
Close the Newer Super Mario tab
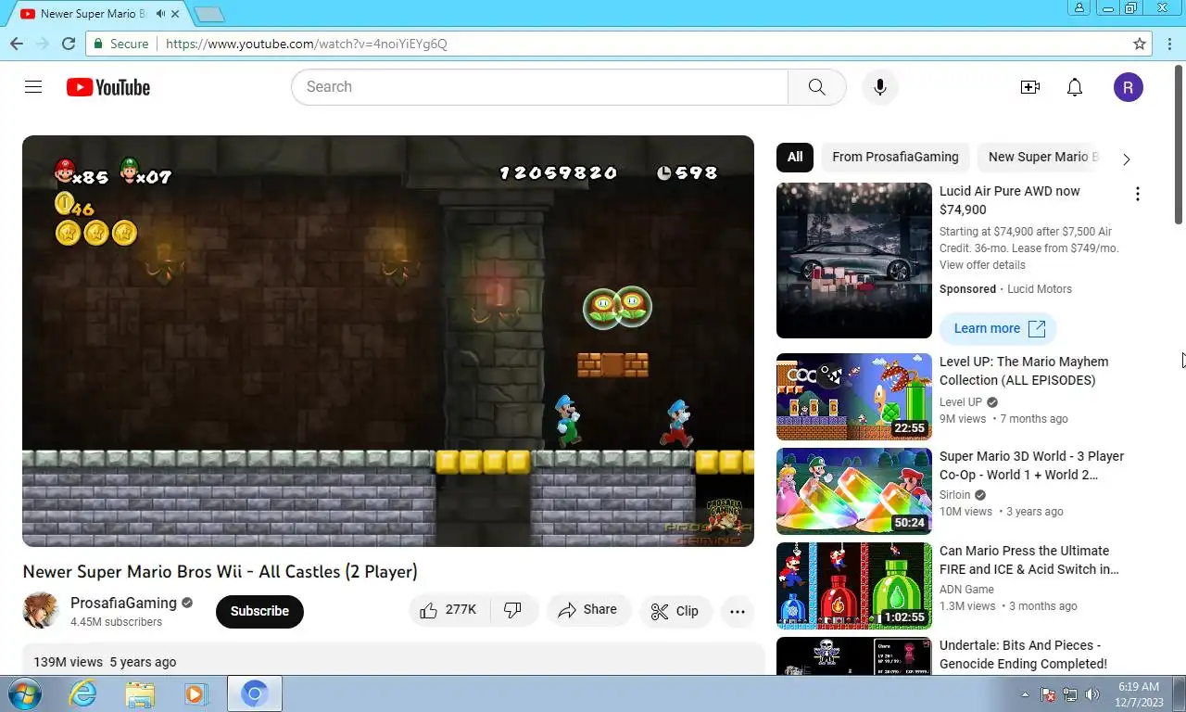pyautogui.click(x=176, y=14)
